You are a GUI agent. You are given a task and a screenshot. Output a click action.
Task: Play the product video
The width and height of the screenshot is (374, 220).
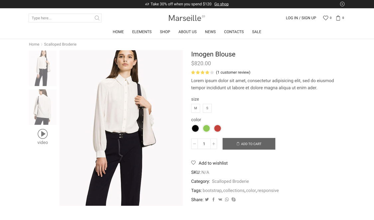[x=43, y=134]
